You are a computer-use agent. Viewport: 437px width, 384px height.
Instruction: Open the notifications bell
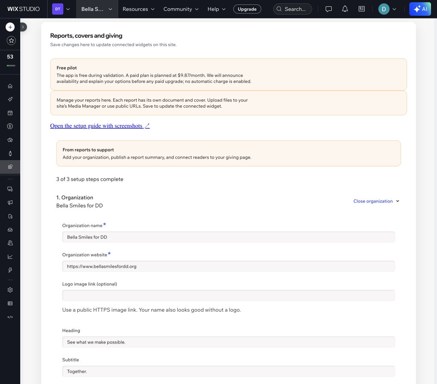(345, 9)
